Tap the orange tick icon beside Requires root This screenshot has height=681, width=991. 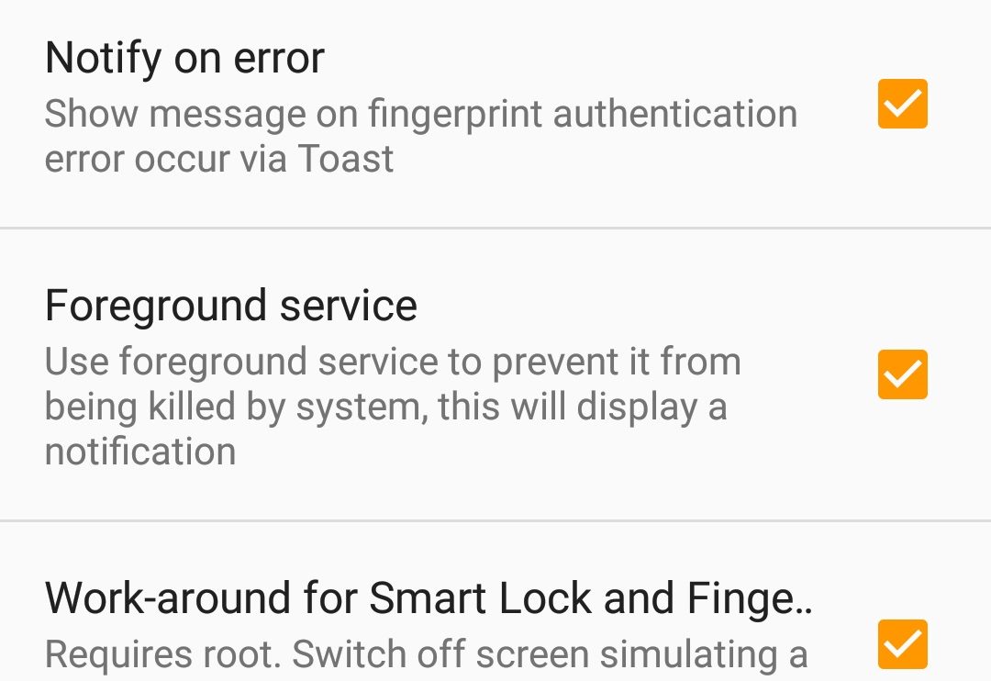click(x=903, y=644)
